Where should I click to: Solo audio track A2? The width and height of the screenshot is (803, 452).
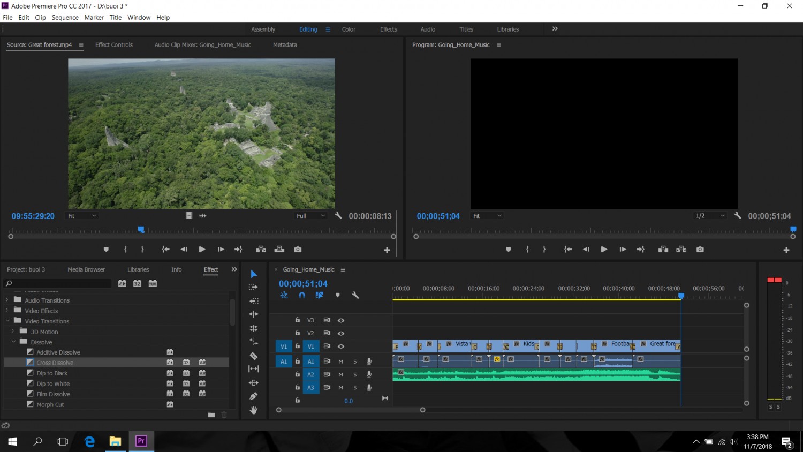coord(355,374)
